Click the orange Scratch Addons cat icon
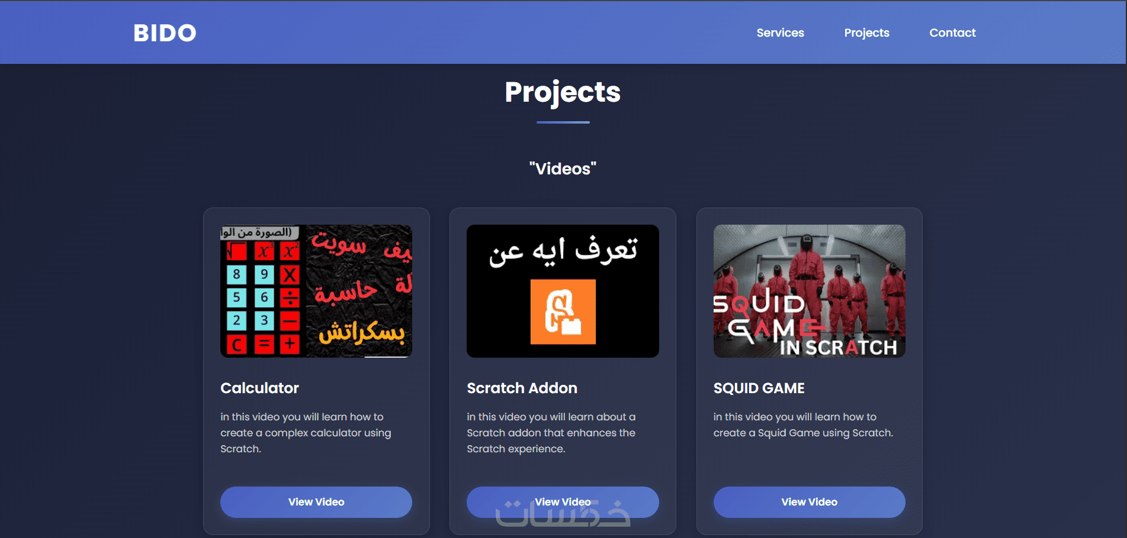The height and width of the screenshot is (538, 1127). tap(563, 312)
